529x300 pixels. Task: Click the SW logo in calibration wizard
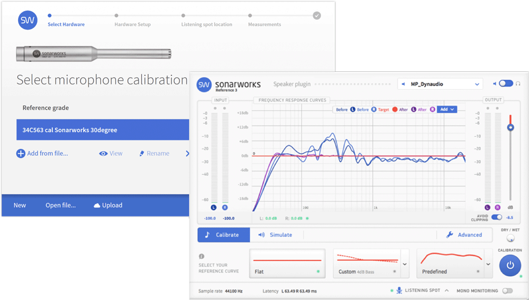(28, 20)
